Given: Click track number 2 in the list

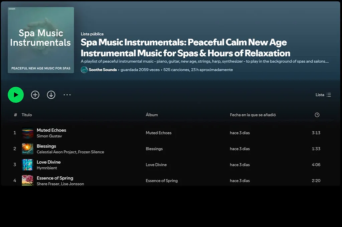Looking at the screenshot, I should point(15,149).
